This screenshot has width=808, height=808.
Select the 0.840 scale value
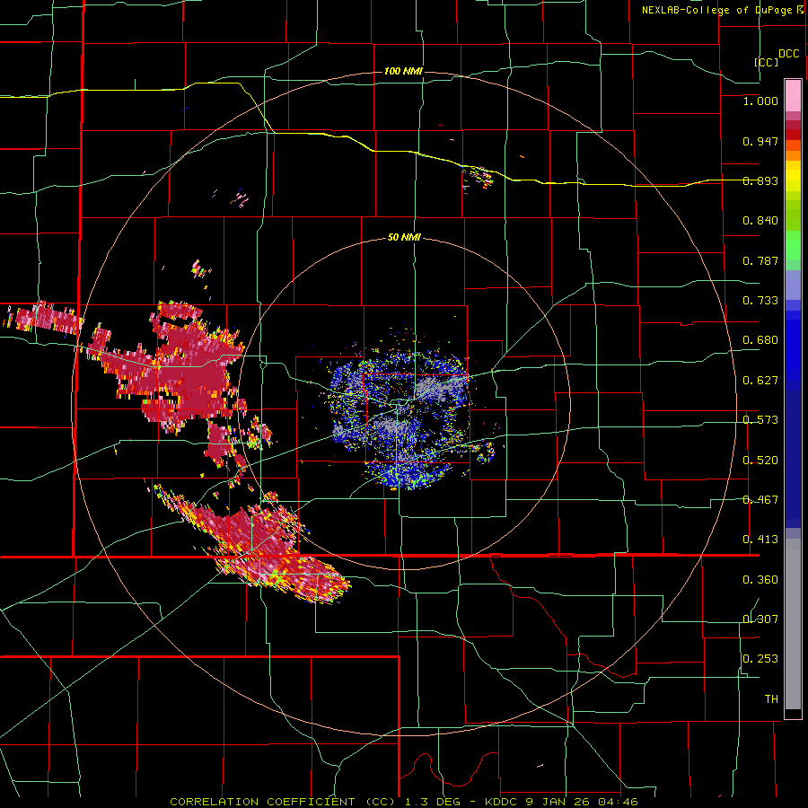coord(760,221)
